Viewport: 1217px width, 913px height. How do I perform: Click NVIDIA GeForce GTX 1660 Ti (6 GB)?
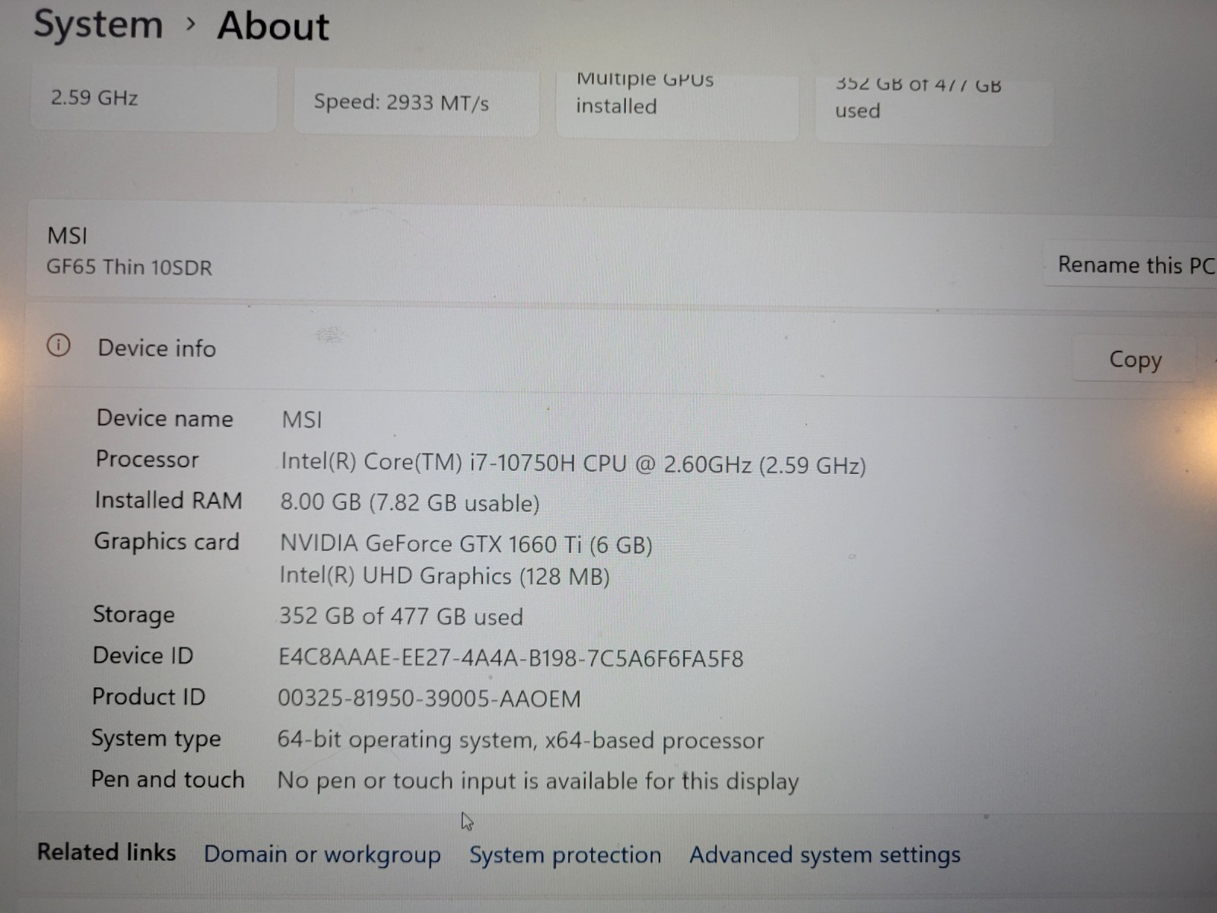(x=466, y=544)
